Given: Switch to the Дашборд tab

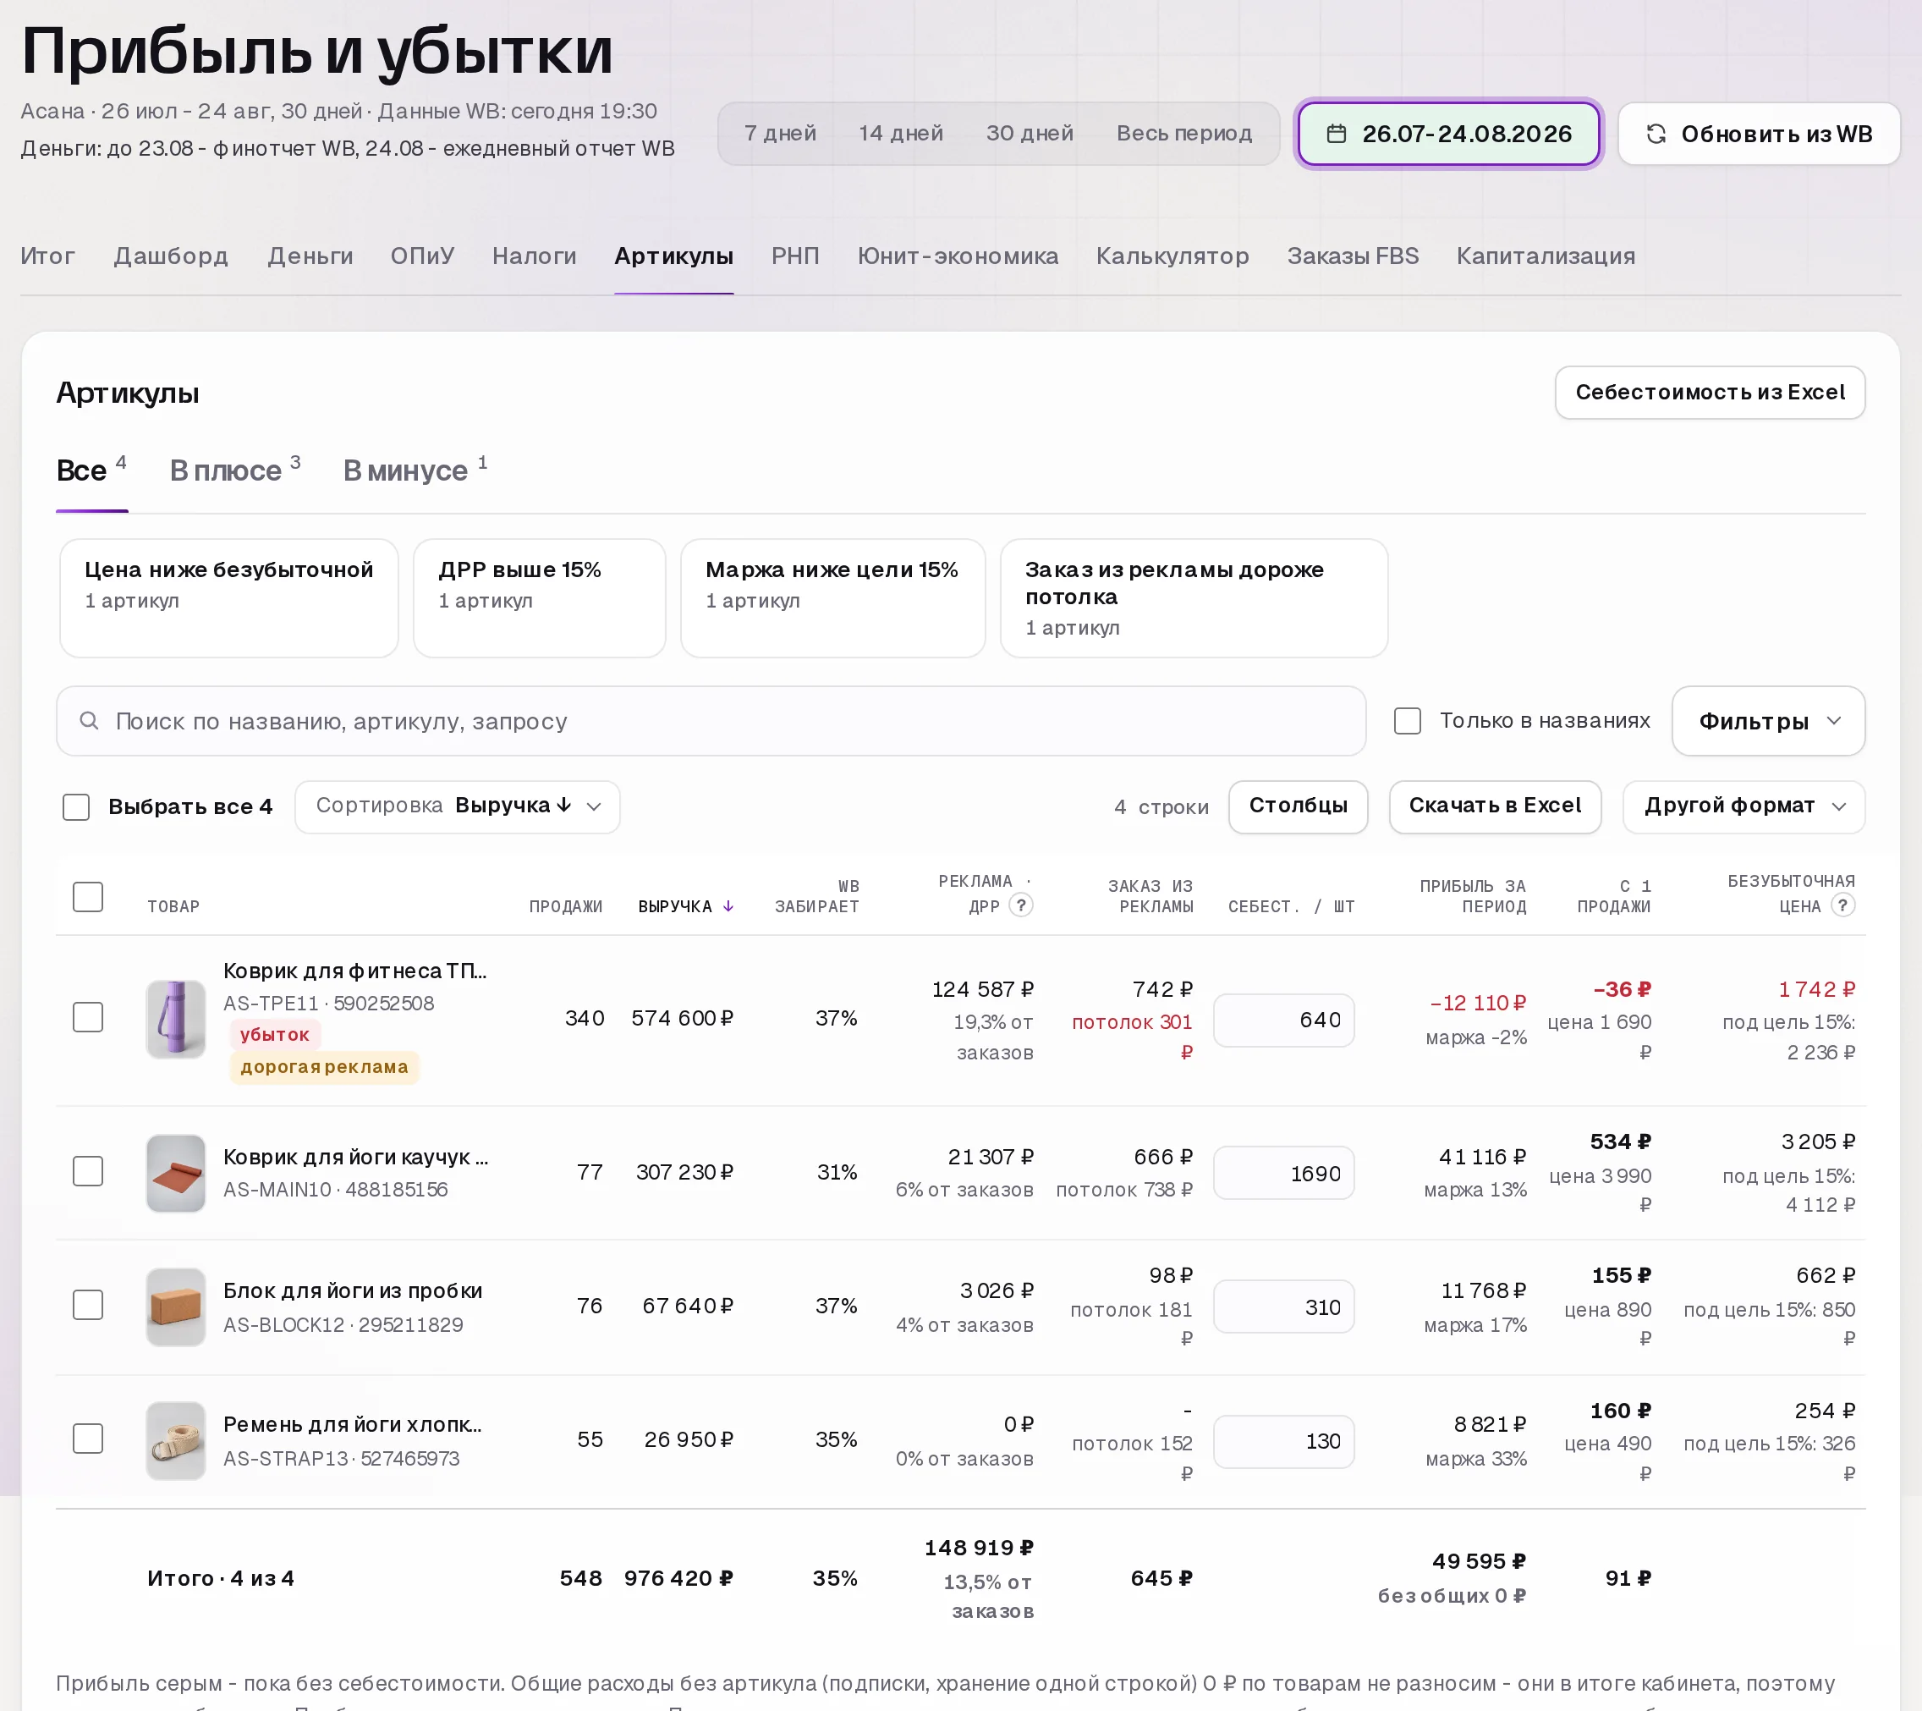Looking at the screenshot, I should [x=171, y=256].
